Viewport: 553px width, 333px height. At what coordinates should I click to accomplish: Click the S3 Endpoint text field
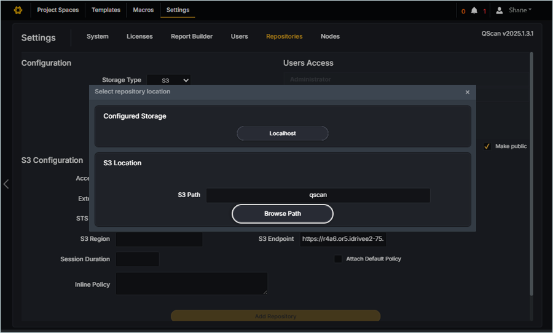point(343,239)
